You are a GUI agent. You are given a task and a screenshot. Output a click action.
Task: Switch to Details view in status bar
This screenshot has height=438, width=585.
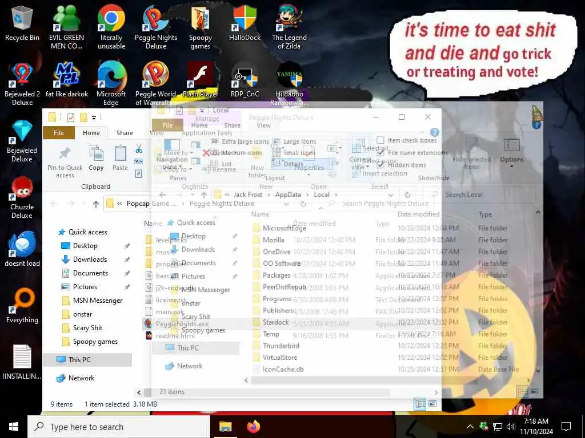[420, 404]
